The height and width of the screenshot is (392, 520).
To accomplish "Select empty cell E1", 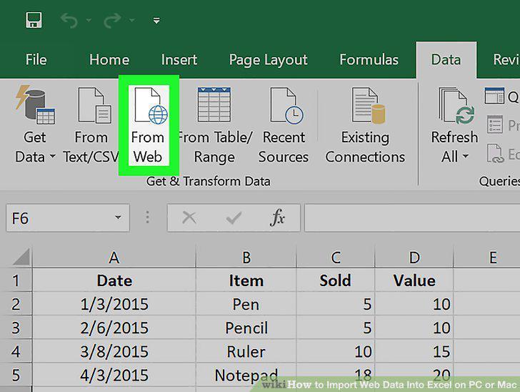I will click(x=487, y=280).
